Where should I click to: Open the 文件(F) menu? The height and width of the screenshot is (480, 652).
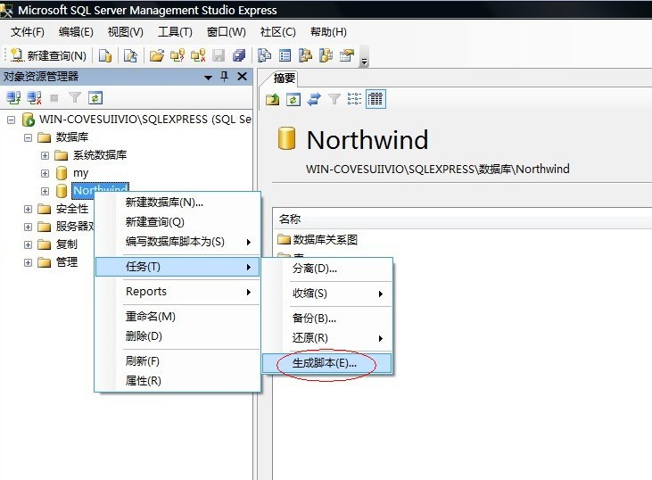click(x=28, y=32)
